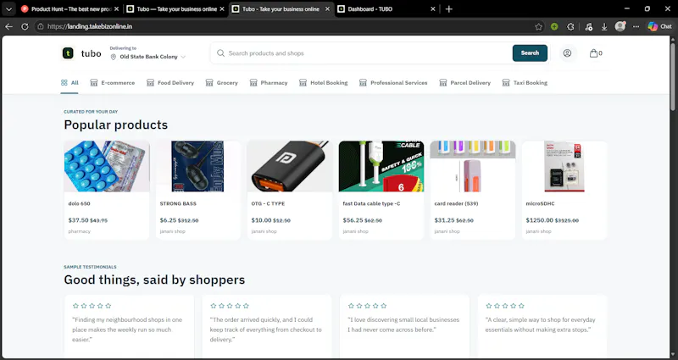The image size is (678, 360).
Task: Select the Pharmacy category tab
Action: (269, 82)
